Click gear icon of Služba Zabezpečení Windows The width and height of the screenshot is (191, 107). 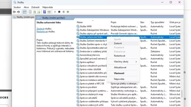tap(78, 30)
